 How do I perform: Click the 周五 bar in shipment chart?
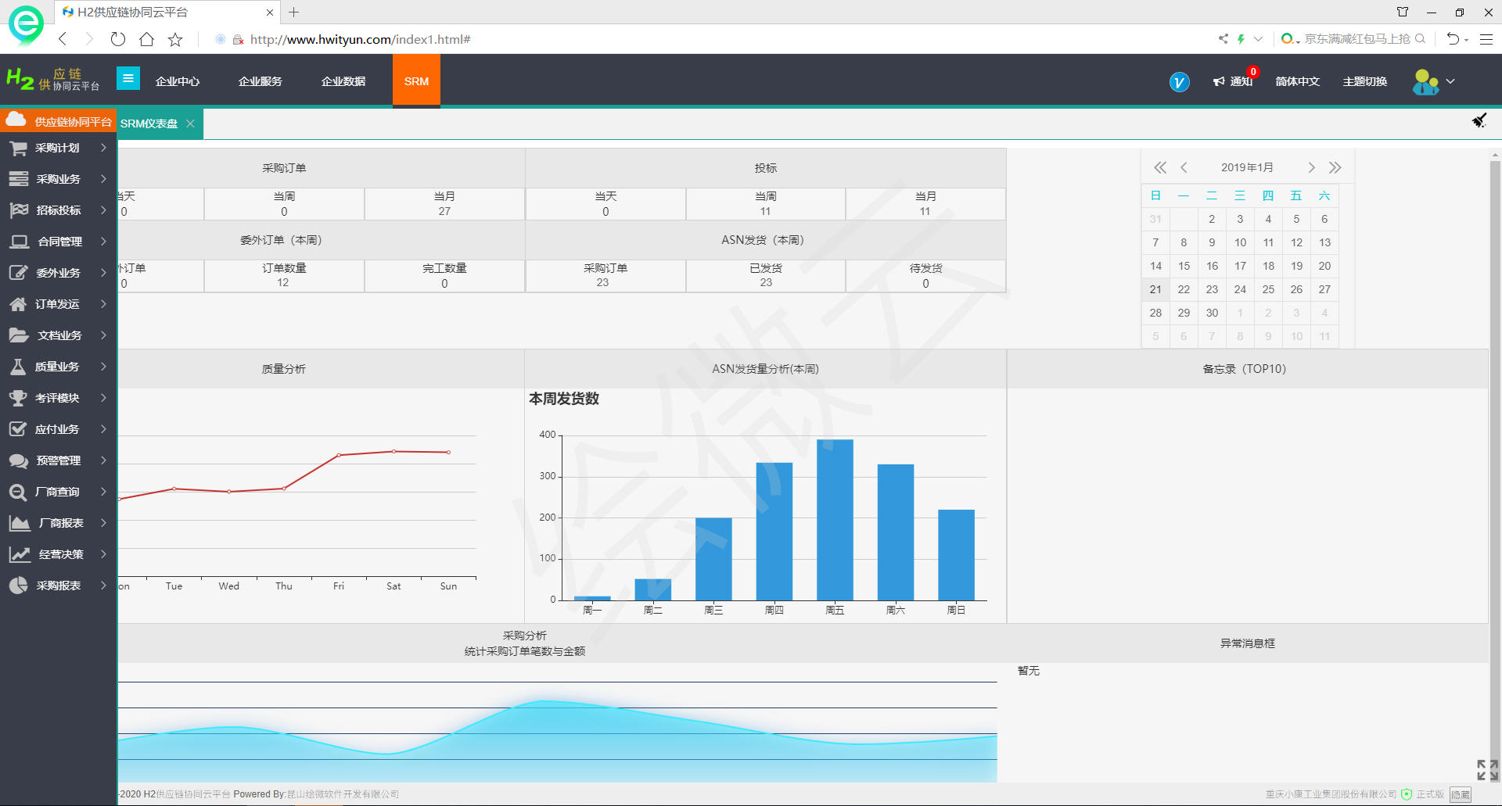[x=835, y=520]
